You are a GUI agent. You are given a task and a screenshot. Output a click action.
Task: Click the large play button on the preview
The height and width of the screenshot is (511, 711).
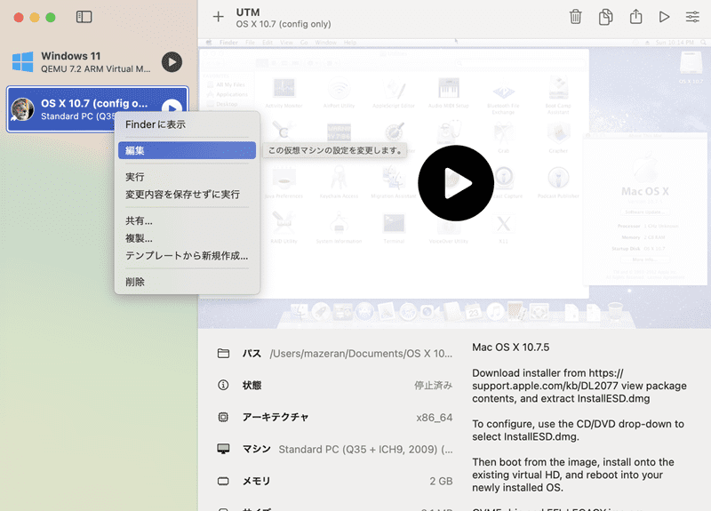(456, 183)
